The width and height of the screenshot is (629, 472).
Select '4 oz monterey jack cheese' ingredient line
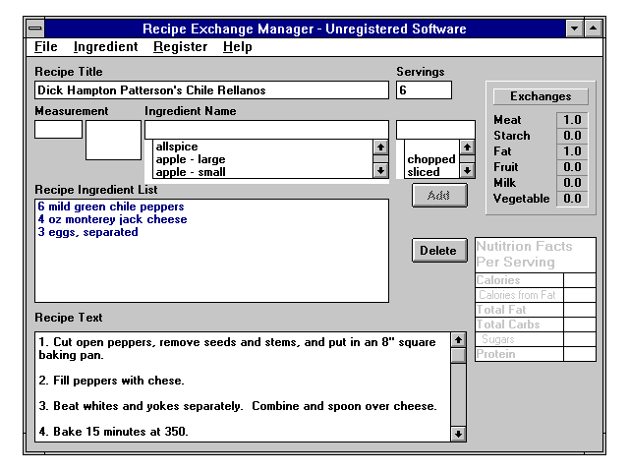(111, 219)
